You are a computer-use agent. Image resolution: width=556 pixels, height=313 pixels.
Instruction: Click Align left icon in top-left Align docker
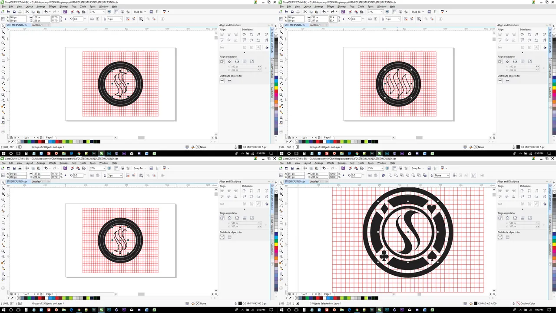click(x=222, y=34)
